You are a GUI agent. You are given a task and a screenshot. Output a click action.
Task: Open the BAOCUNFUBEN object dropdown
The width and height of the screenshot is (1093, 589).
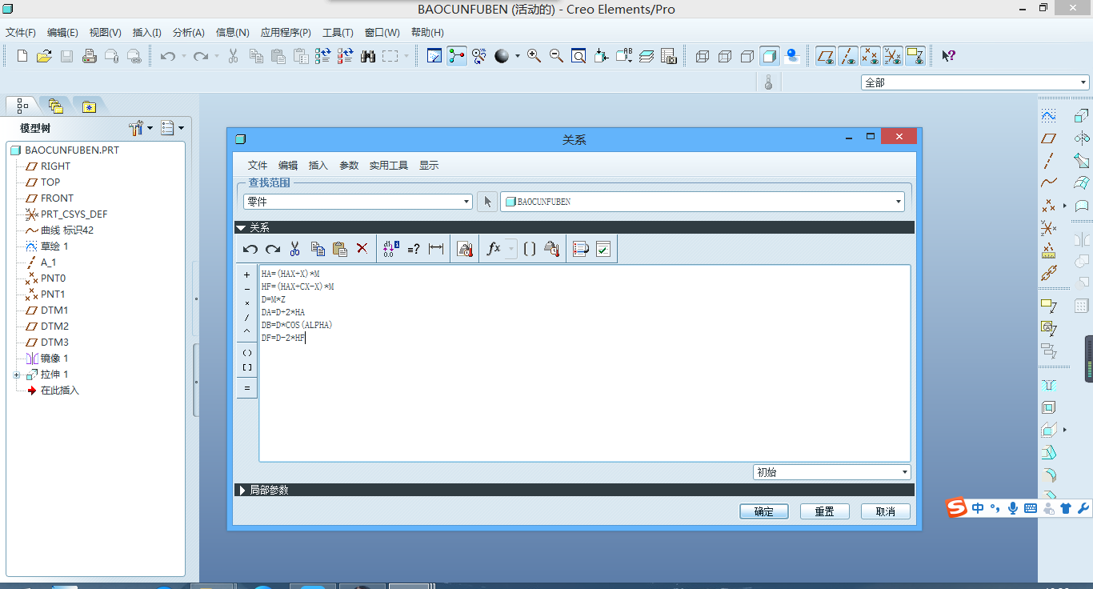pos(703,202)
